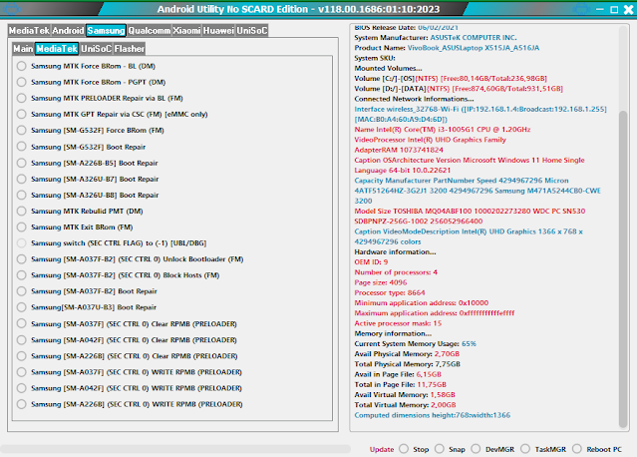
Task: Choose Samsung [SM-A326U-B7] Boot Repair
Action: (22, 179)
